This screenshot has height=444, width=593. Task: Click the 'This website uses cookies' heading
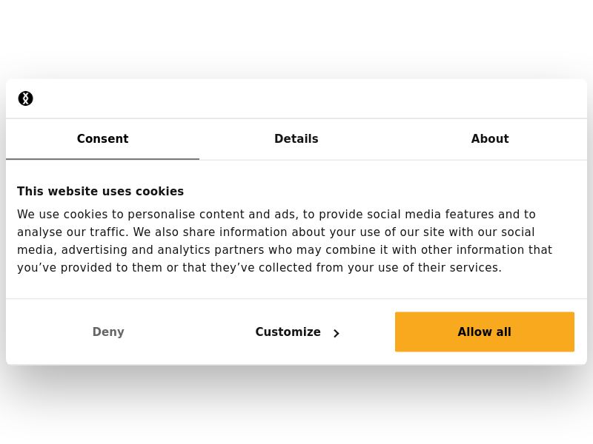point(100,191)
